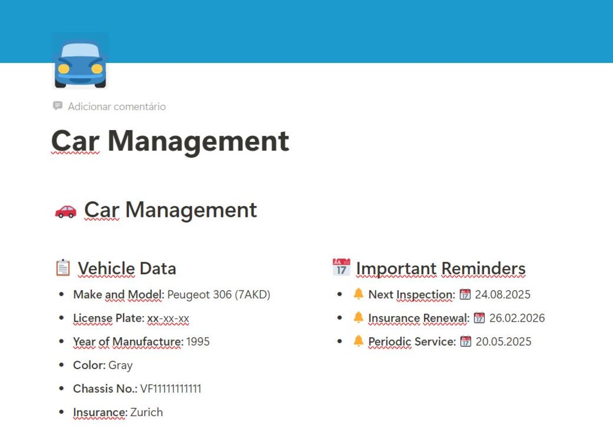
Task: Click the Insurance Renewal label
Action: point(419,318)
